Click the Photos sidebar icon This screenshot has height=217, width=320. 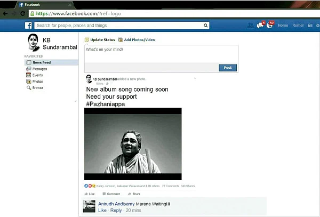pyautogui.click(x=29, y=82)
